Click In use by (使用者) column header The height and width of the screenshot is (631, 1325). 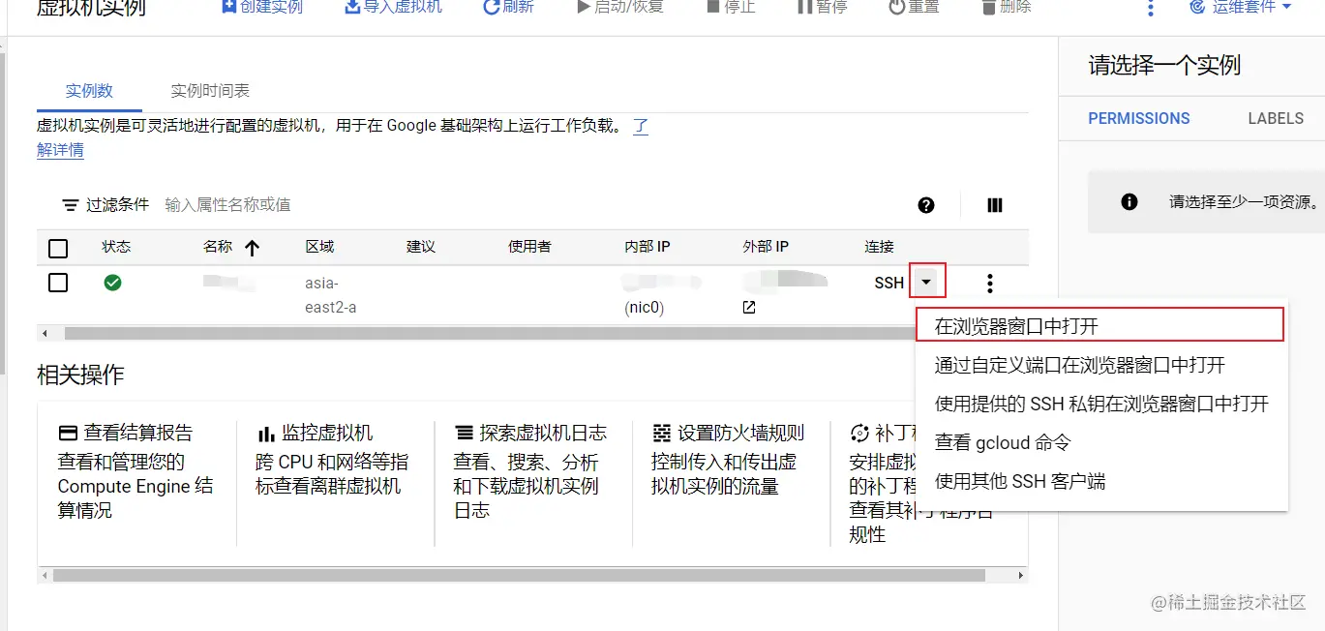pos(529,247)
